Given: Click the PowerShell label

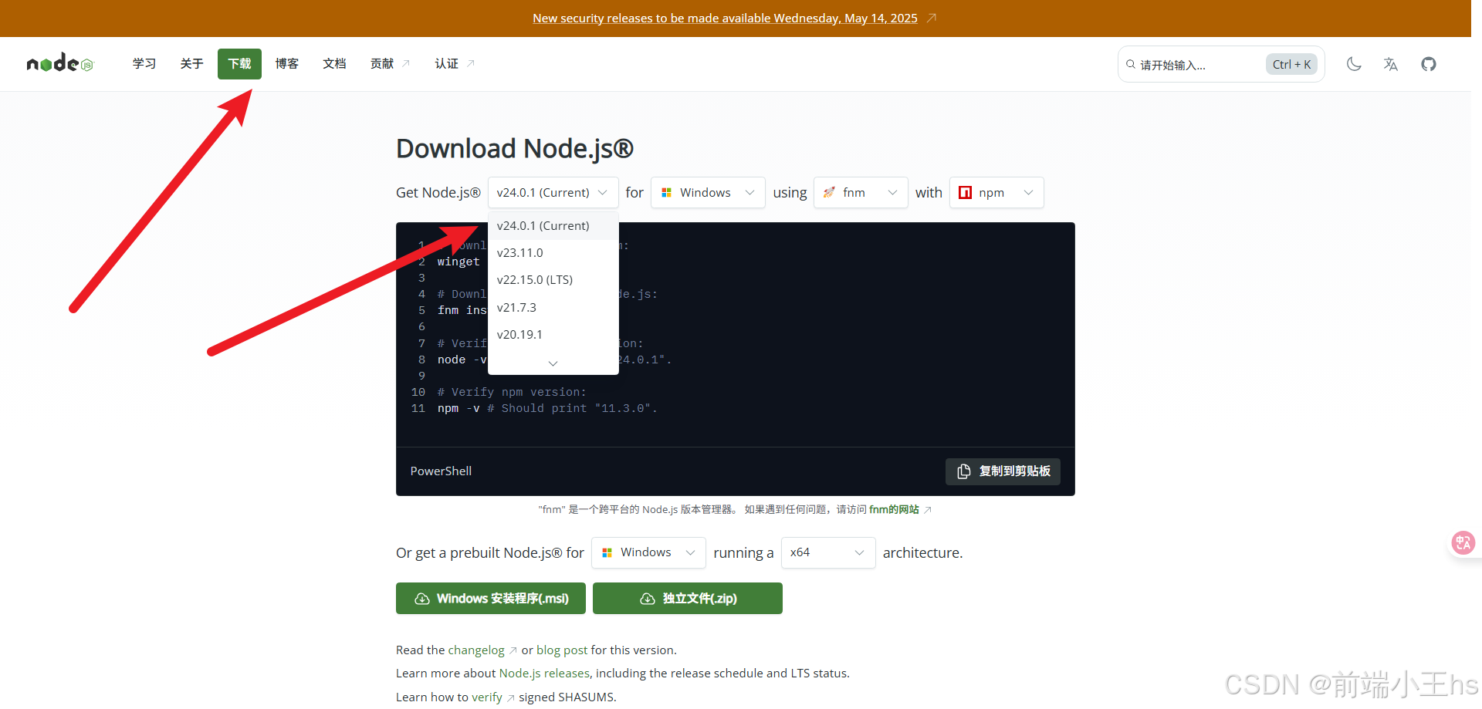Looking at the screenshot, I should (441, 471).
